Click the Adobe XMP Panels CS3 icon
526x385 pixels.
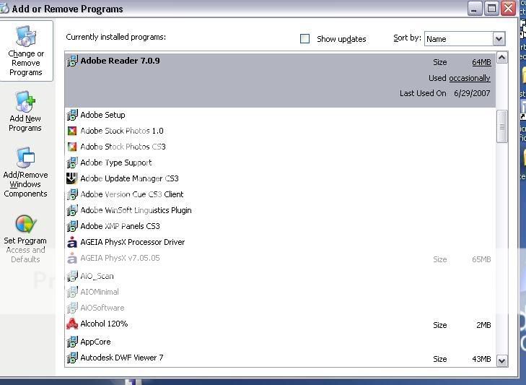72,226
